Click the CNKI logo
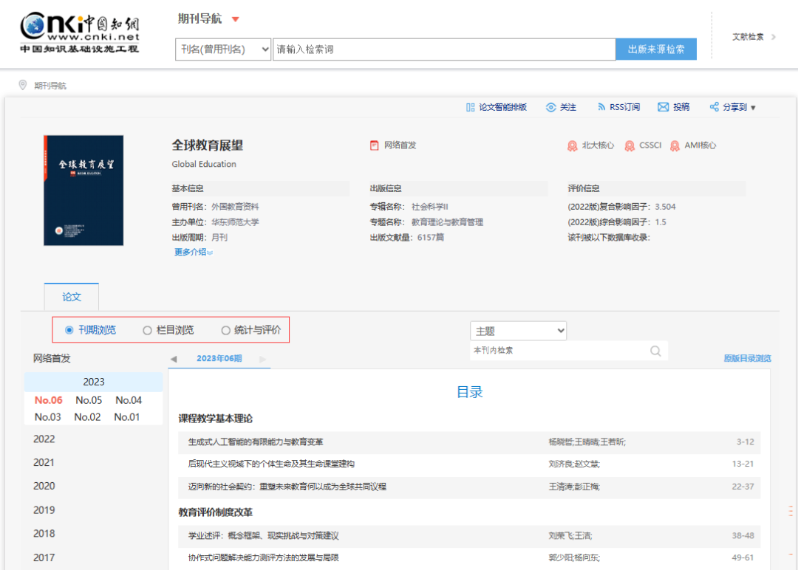This screenshot has width=798, height=570. (x=79, y=32)
